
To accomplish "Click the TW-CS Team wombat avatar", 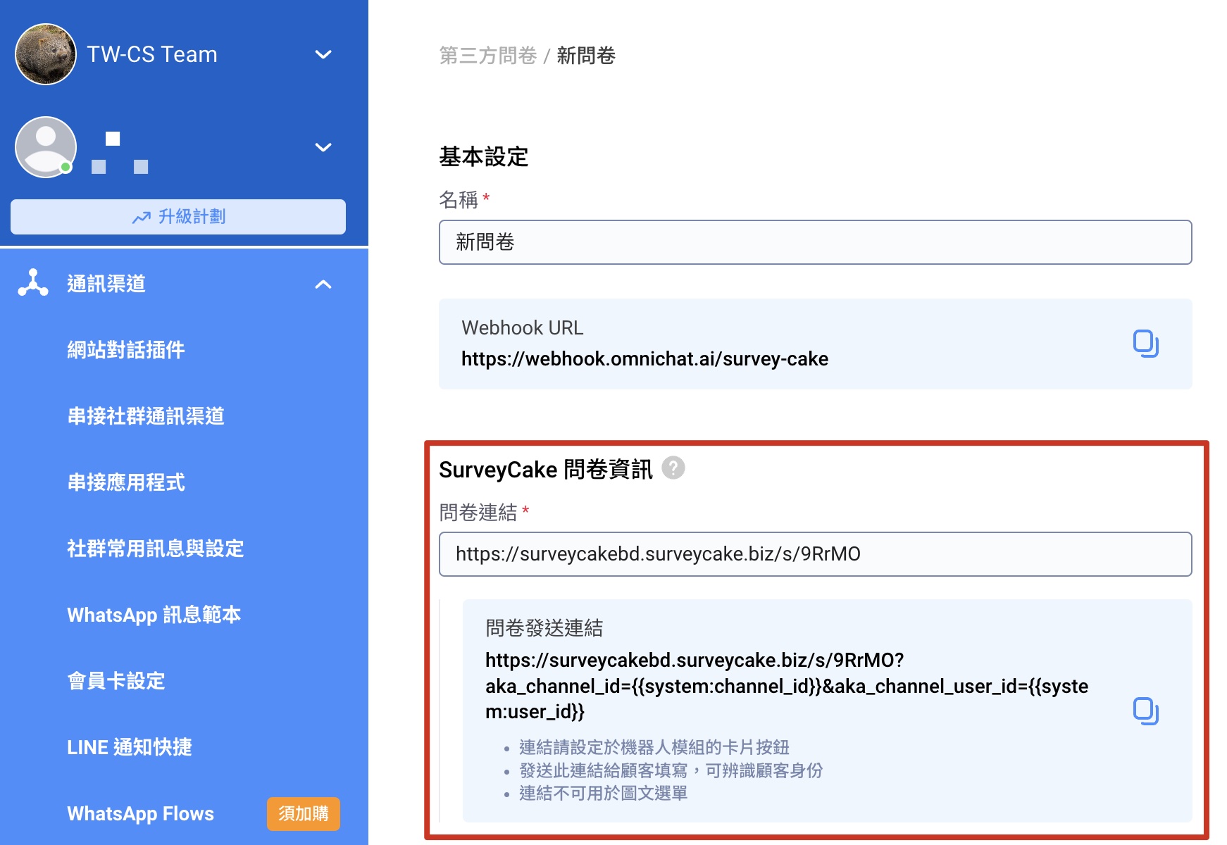I will pyautogui.click(x=46, y=54).
